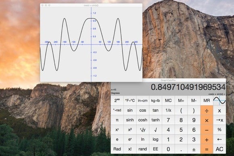The width and height of the screenshot is (234, 156).
Task: Click the x-th root of y key
Action: click(x=143, y=130)
